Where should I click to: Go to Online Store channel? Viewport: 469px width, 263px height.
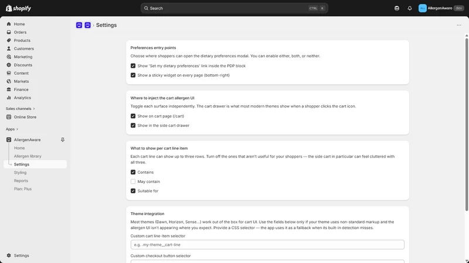[25, 117]
